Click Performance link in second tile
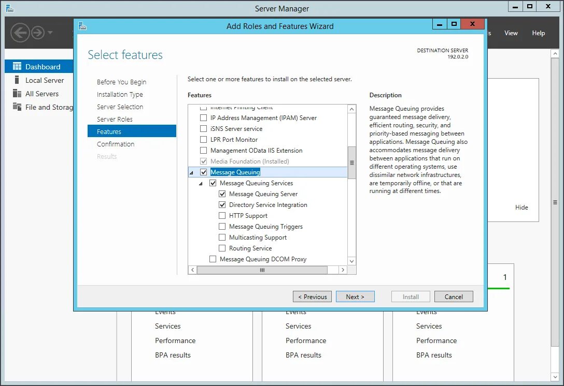The height and width of the screenshot is (386, 564). coord(306,340)
